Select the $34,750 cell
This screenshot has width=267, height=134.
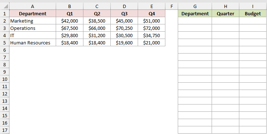(152, 35)
